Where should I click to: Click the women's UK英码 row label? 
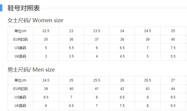click(x=20, y=56)
